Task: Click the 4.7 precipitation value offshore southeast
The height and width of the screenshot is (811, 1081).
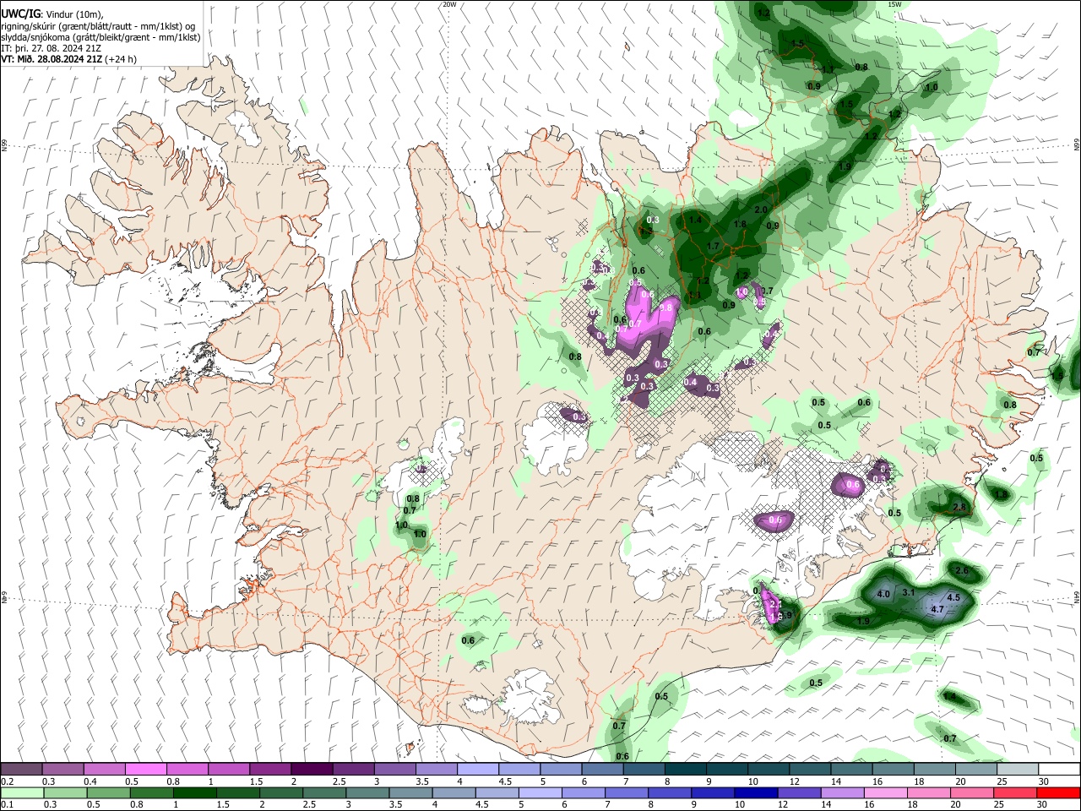Action: tap(937, 609)
